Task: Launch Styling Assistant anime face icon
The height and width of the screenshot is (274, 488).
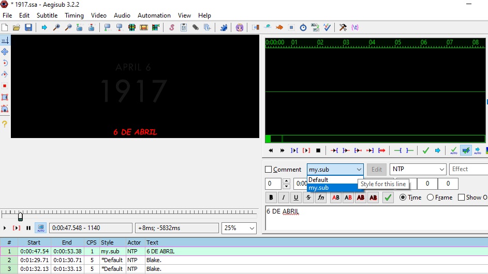Action: point(239,27)
